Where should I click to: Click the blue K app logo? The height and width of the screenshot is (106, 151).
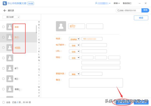[5, 3]
